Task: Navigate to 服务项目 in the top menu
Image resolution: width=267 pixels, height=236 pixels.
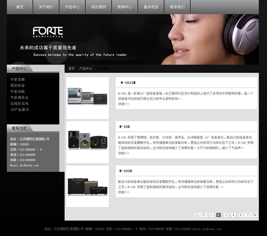Action: [151, 7]
